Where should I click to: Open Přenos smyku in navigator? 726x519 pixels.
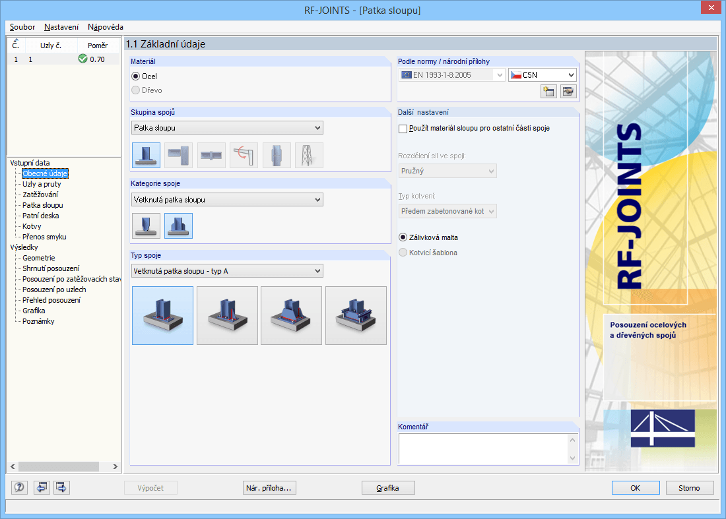click(x=44, y=237)
